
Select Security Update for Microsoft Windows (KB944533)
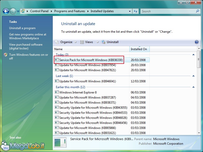click(x=93, y=112)
